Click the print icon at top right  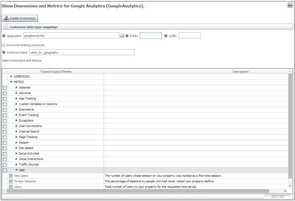coord(290,5)
